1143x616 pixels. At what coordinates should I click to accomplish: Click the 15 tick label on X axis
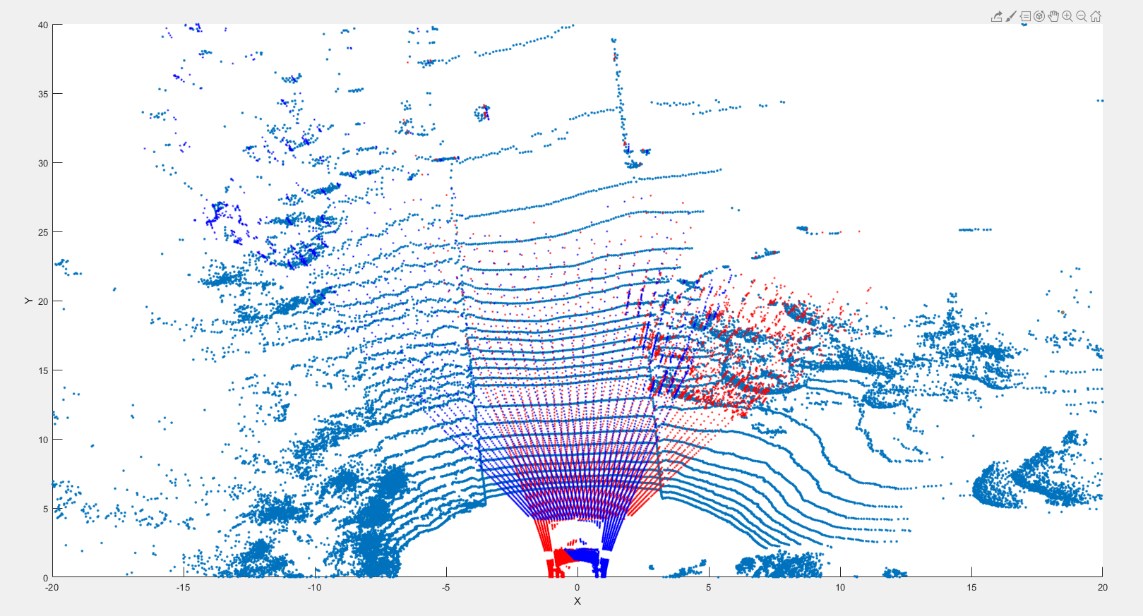971,587
